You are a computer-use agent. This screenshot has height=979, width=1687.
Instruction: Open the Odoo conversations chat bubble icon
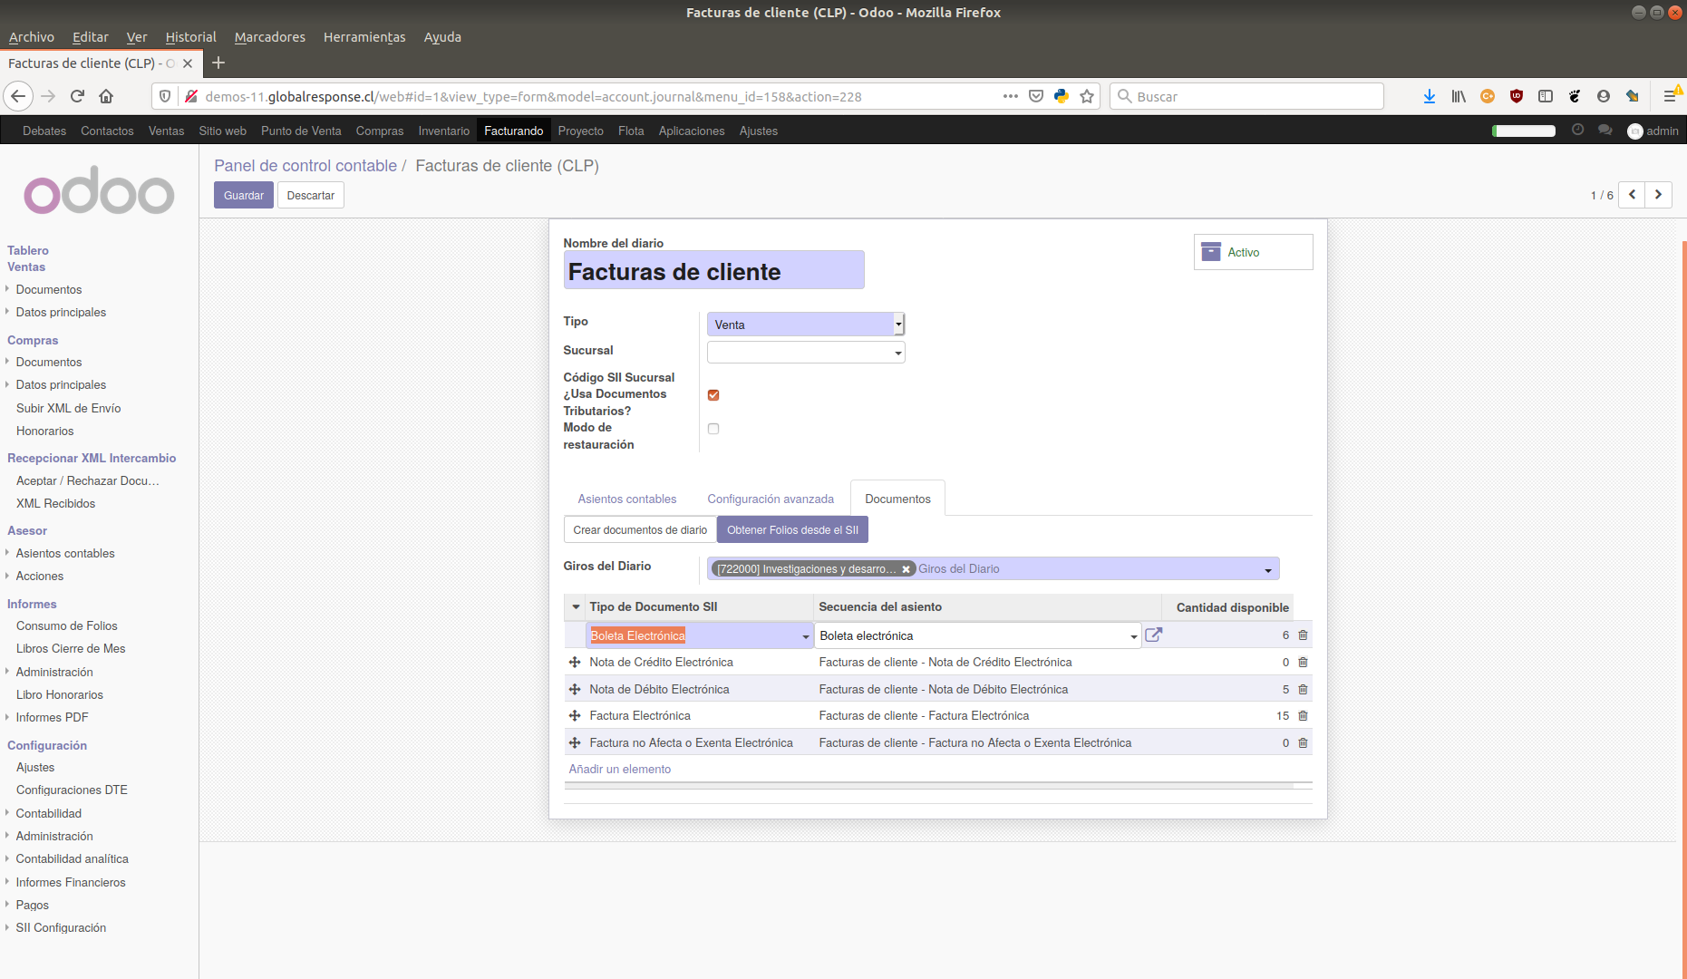(x=1605, y=131)
